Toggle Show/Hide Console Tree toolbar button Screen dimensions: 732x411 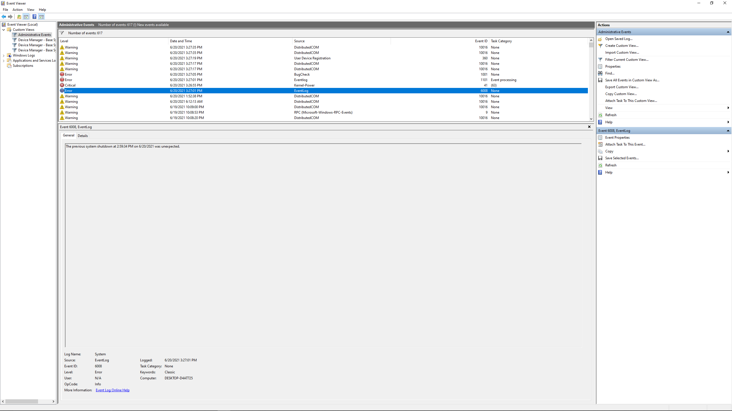(x=26, y=17)
